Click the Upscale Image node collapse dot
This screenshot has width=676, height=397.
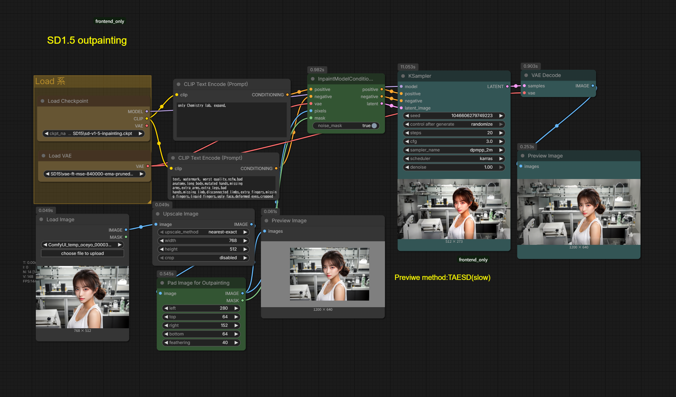158,214
